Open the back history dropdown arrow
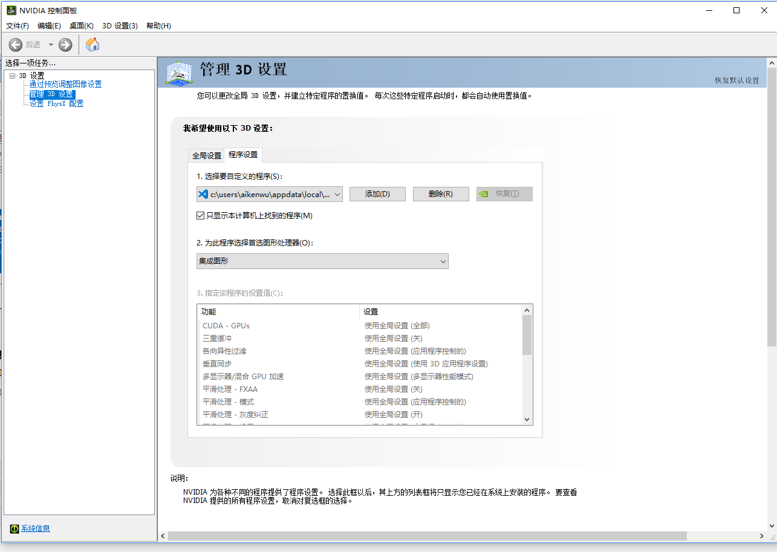The image size is (777, 552). pos(51,45)
